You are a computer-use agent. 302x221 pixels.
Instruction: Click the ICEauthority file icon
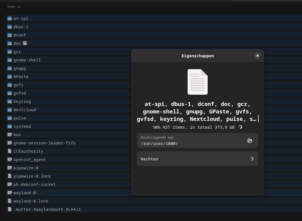10,151
